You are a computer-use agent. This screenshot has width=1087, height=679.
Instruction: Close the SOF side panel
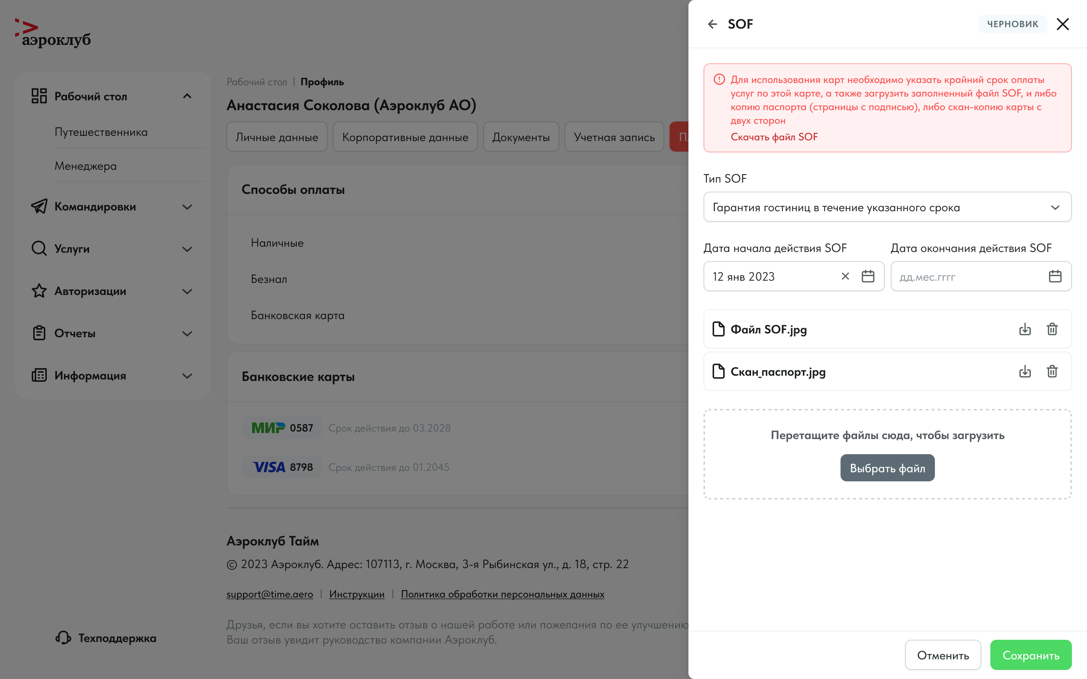click(x=1063, y=24)
